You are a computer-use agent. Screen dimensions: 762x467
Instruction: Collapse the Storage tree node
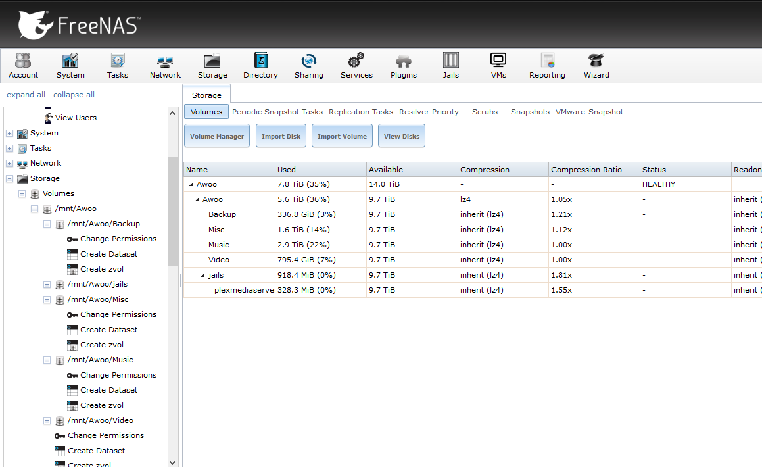click(9, 179)
